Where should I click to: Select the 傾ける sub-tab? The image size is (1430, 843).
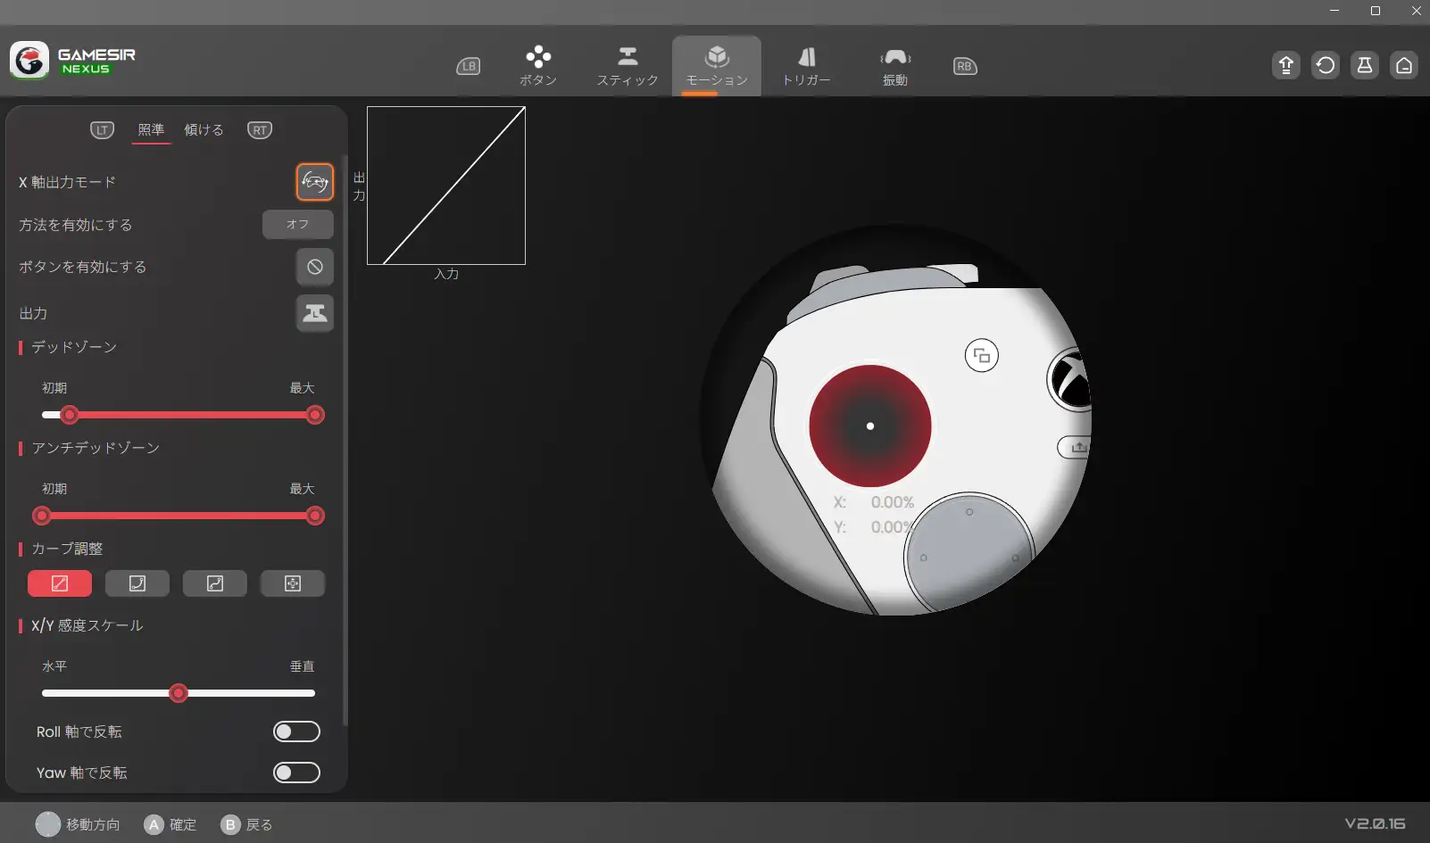pos(204,130)
